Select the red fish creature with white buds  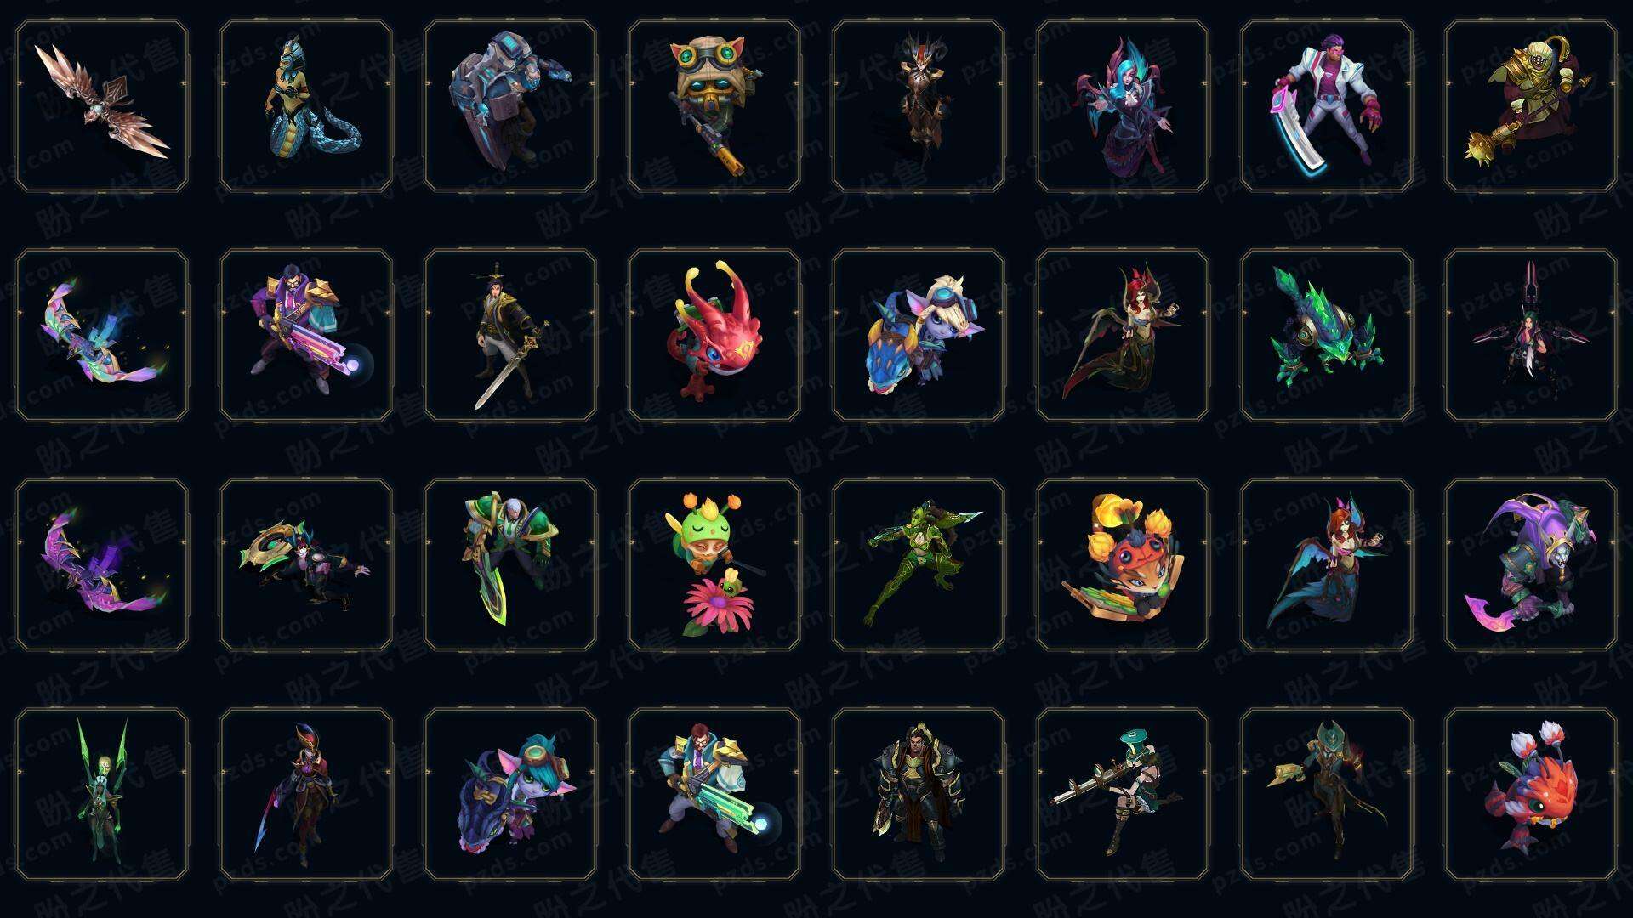1531,794
